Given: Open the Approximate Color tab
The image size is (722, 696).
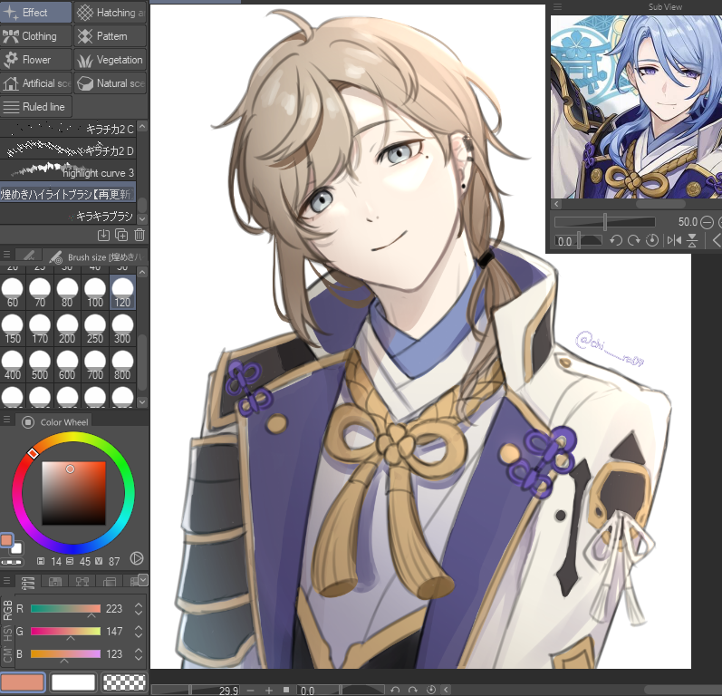Looking at the screenshot, I should tap(109, 582).
